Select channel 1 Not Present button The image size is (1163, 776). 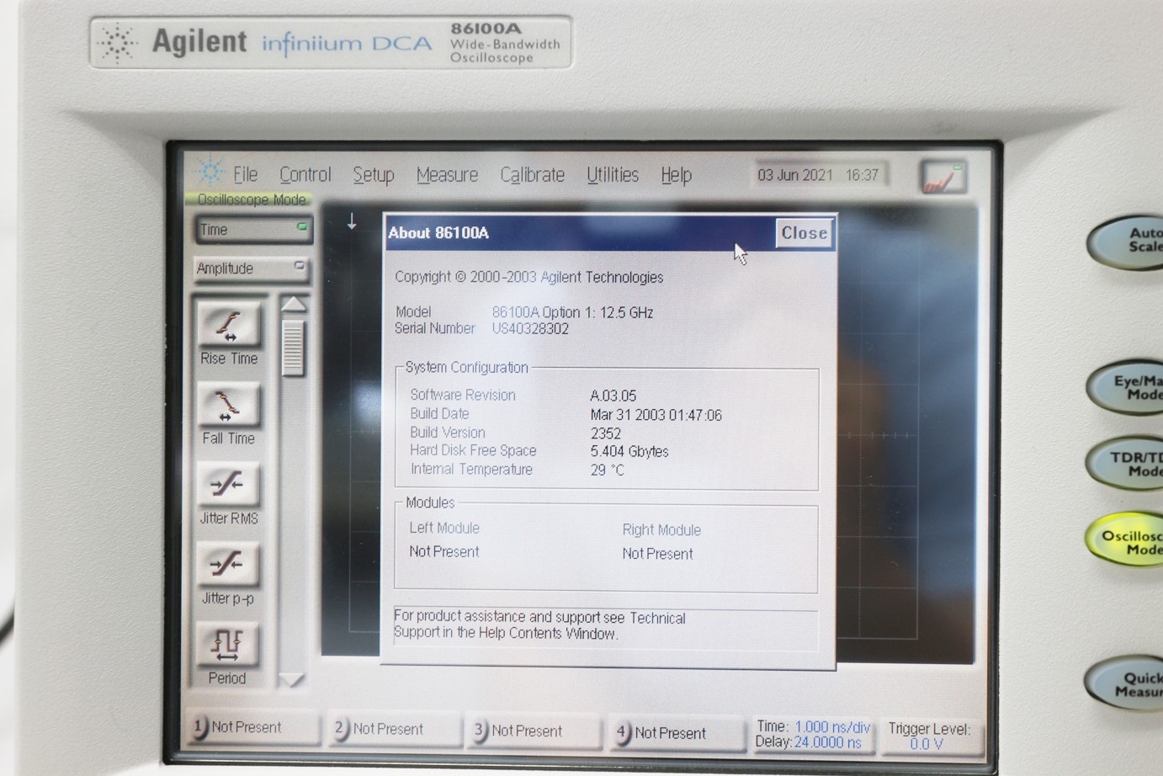(253, 727)
